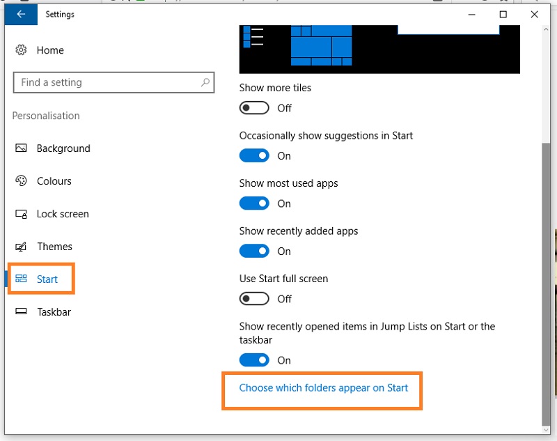
Task: Enable the Show more tiles toggle
Action: [x=253, y=107]
